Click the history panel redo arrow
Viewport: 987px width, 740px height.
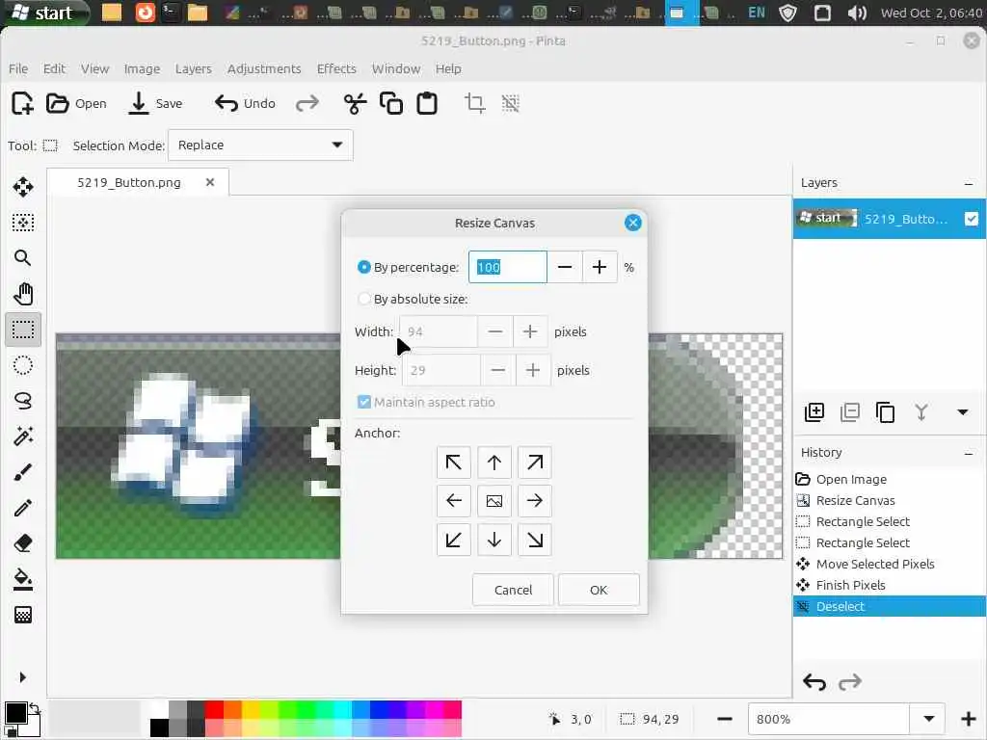(850, 682)
